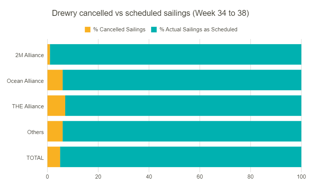Click the 2M Alliance orange cancelled bar
The height and width of the screenshot is (183, 311).
(49, 54)
